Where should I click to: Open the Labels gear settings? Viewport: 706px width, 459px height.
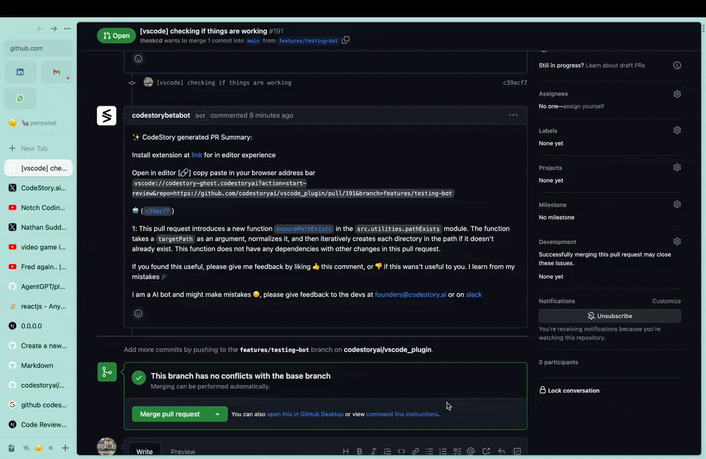[677, 130]
